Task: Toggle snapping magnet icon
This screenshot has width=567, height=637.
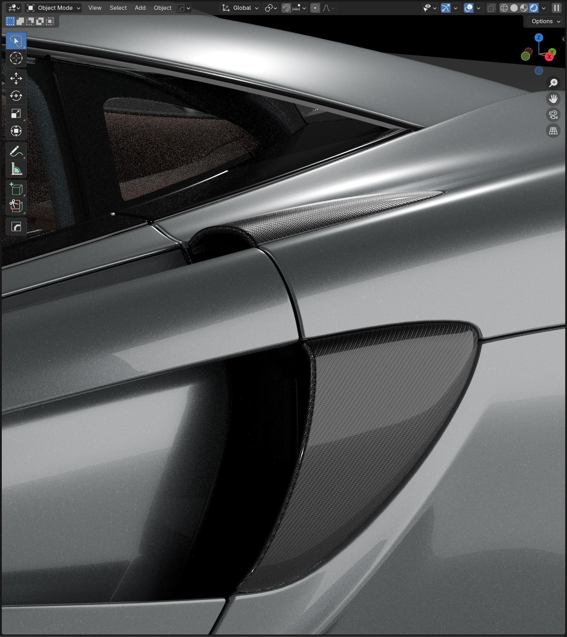Action: (286, 8)
